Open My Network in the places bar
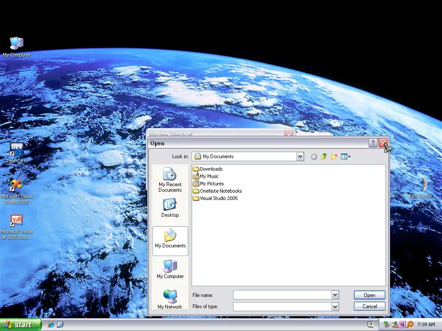Screen dimensions: 442x331 170,299
